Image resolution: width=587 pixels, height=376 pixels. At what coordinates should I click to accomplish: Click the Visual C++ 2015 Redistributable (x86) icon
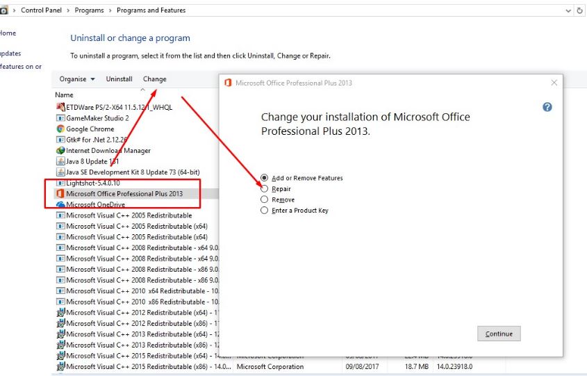click(60, 367)
